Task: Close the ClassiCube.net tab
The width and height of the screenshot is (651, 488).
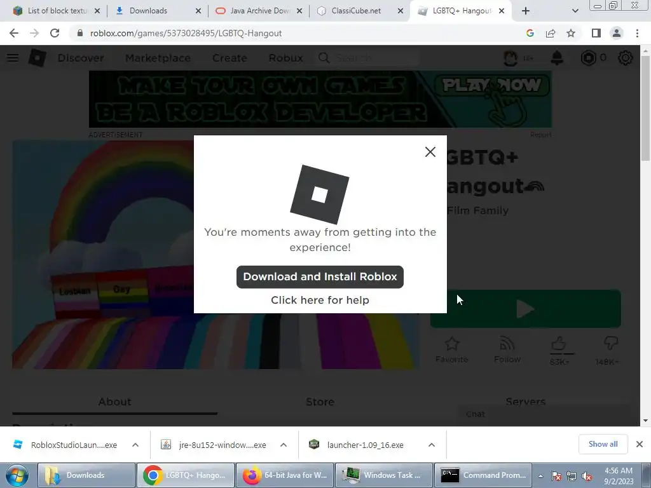Action: coord(401,11)
